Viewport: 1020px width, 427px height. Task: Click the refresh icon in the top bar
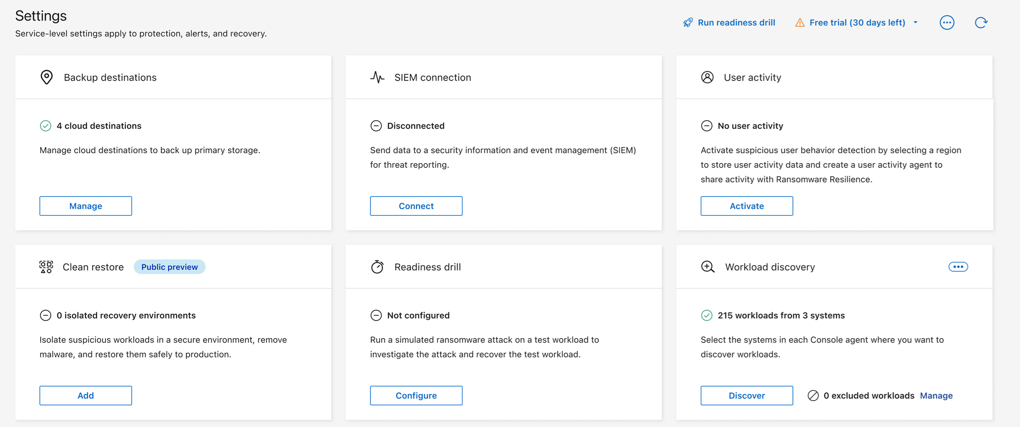coord(981,22)
